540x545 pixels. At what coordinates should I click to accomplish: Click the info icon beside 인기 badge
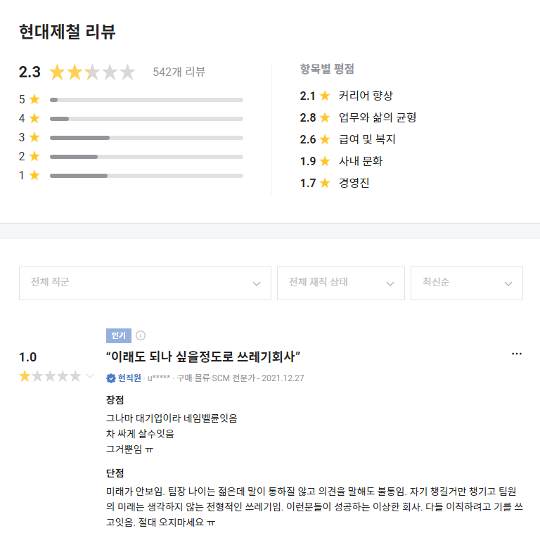pos(140,335)
